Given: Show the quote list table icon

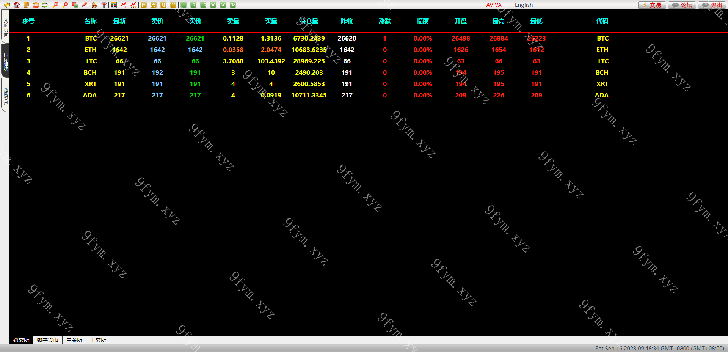Looking at the screenshot, I should (114, 5).
